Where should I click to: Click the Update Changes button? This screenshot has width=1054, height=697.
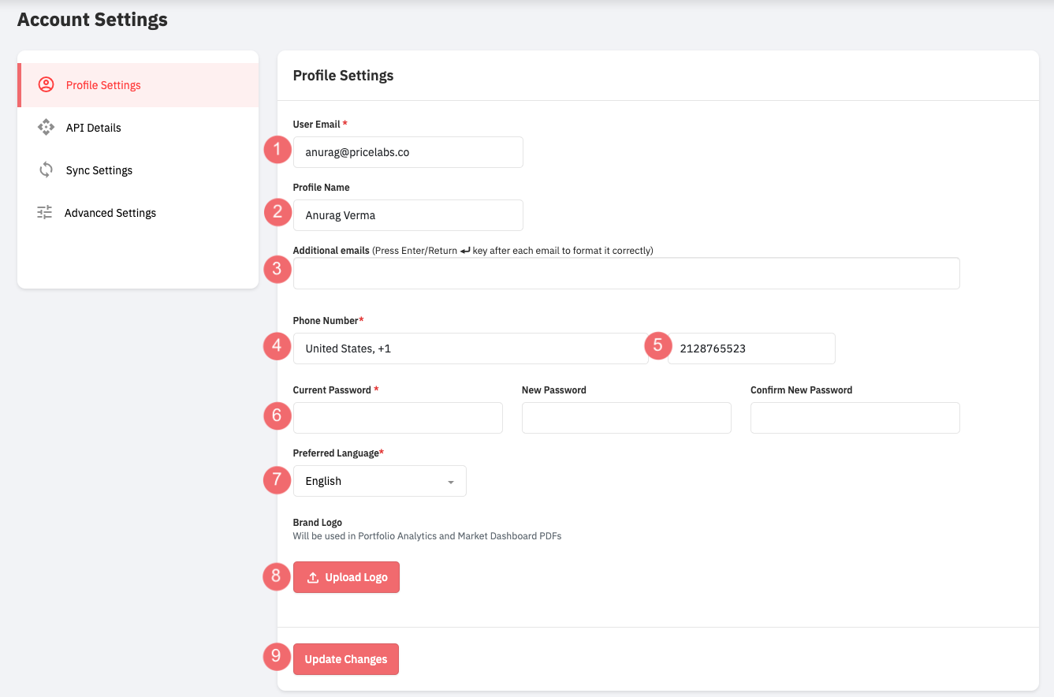(x=346, y=659)
